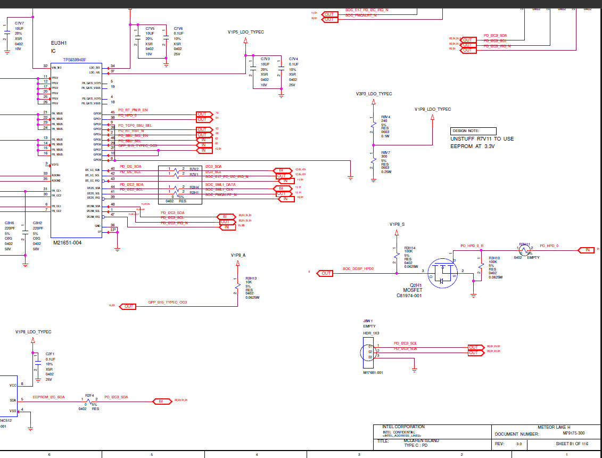Screen dimensions: 602x458
Task: Select the EEPROM_I2C_SDA net label
Action: (x=49, y=397)
